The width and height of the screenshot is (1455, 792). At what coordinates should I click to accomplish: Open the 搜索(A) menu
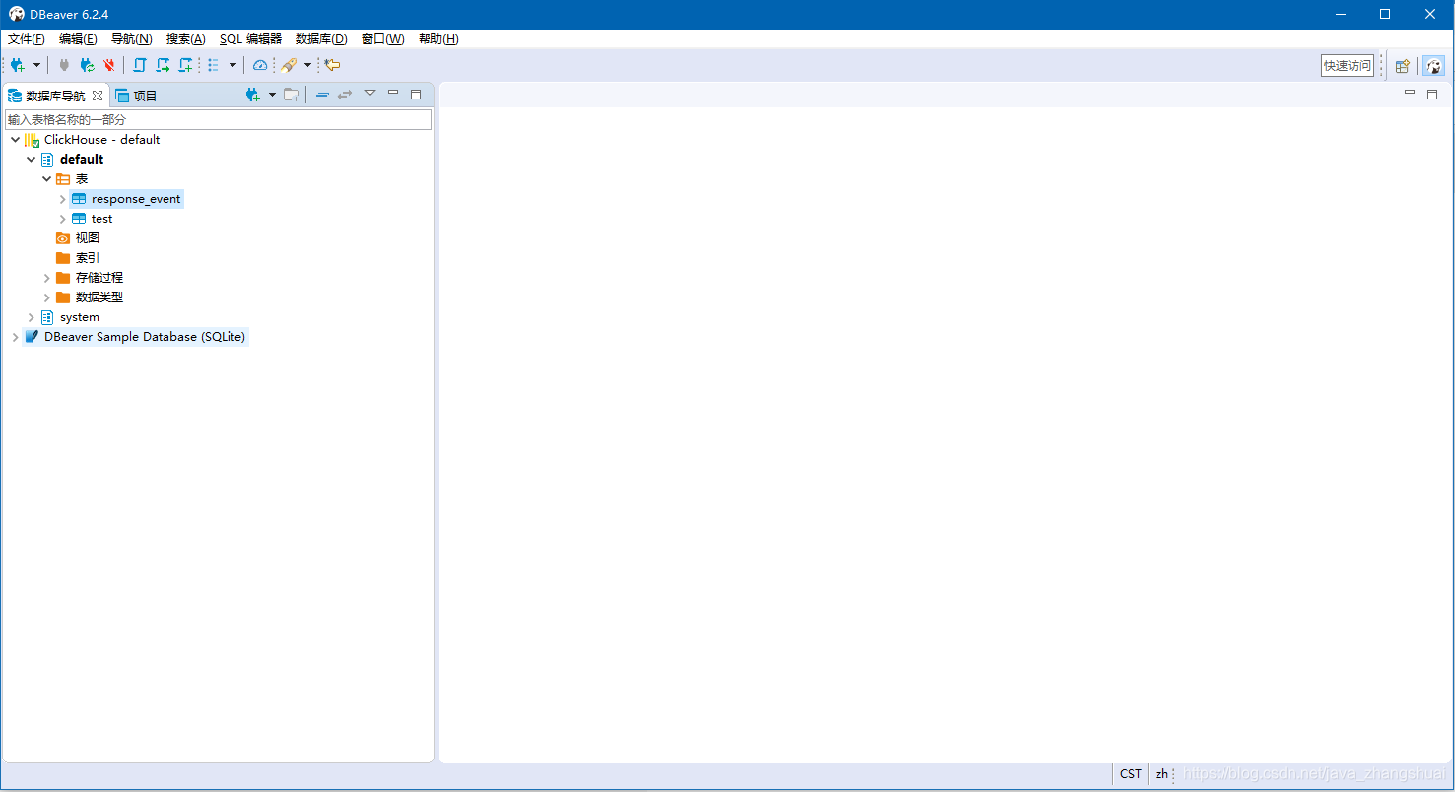(x=186, y=39)
